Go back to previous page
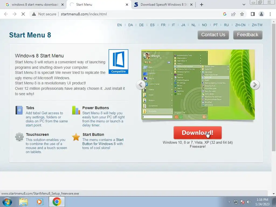The height and width of the screenshot is (207, 276). pos(6,14)
